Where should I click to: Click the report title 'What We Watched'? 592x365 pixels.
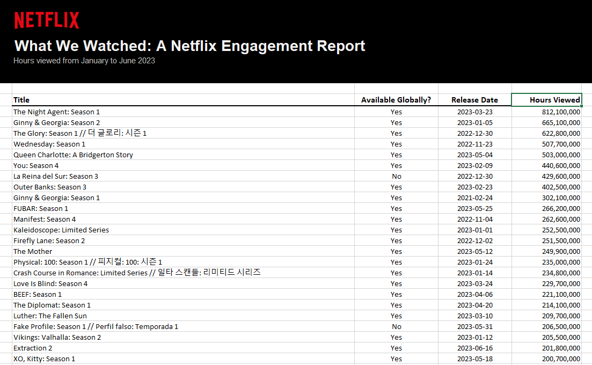tap(189, 46)
